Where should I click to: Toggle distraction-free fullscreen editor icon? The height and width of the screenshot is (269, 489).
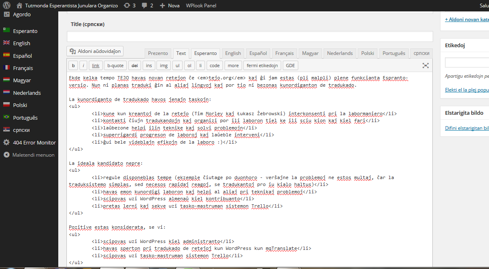pyautogui.click(x=425, y=66)
